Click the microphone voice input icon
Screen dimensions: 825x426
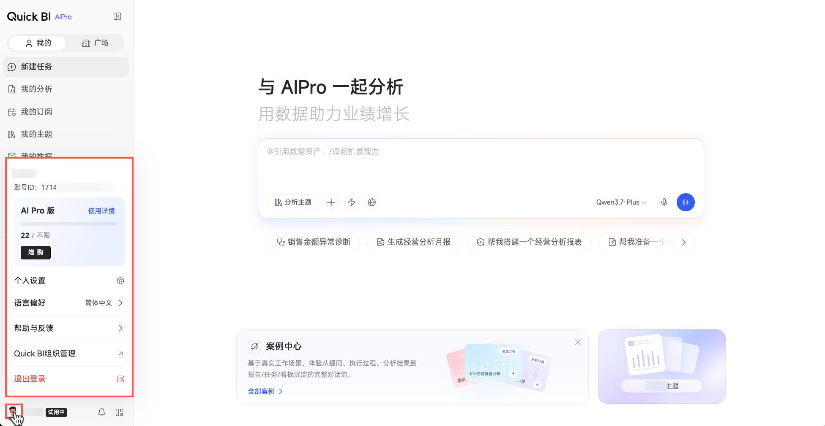pos(664,202)
